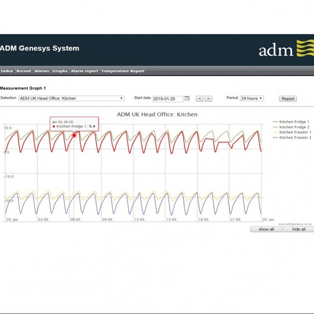Open the Alarm report page
314x314 pixels.
84,71
